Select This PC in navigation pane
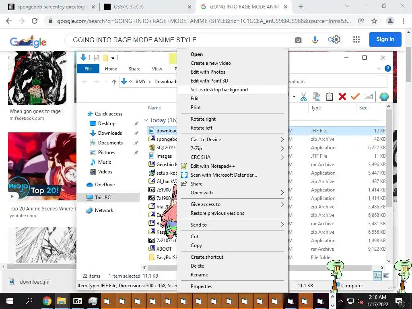Screen dimensions: 412x309 tap(108, 197)
